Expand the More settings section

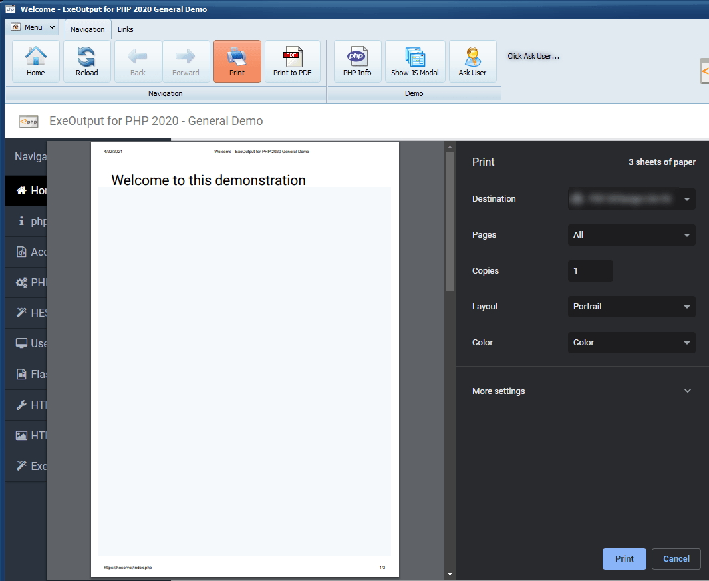582,391
